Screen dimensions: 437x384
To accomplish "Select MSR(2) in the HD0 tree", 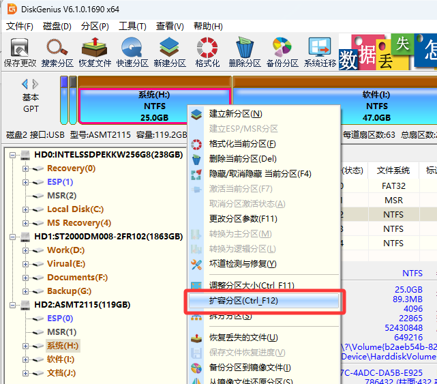I will [x=62, y=196].
